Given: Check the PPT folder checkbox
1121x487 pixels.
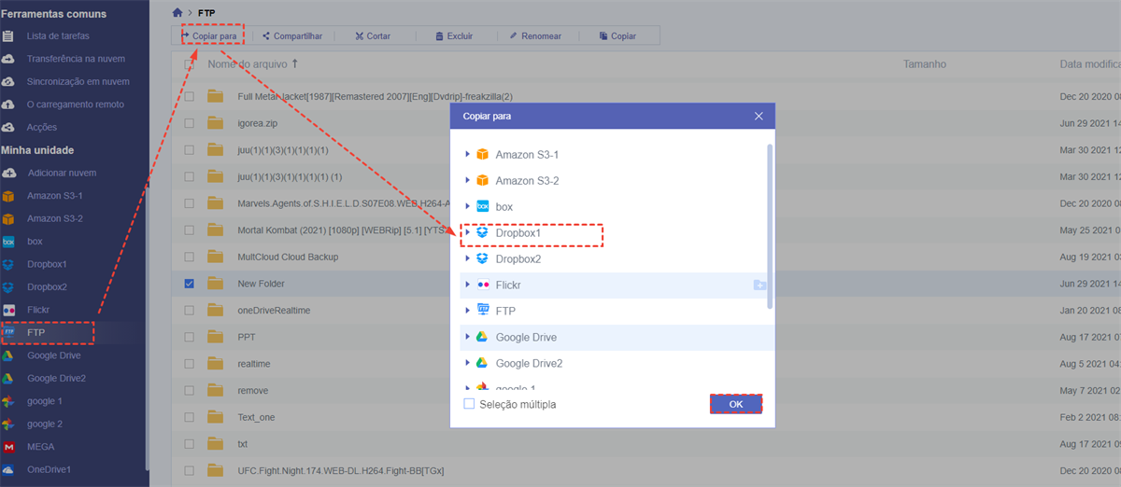Looking at the screenshot, I should pyautogui.click(x=190, y=337).
